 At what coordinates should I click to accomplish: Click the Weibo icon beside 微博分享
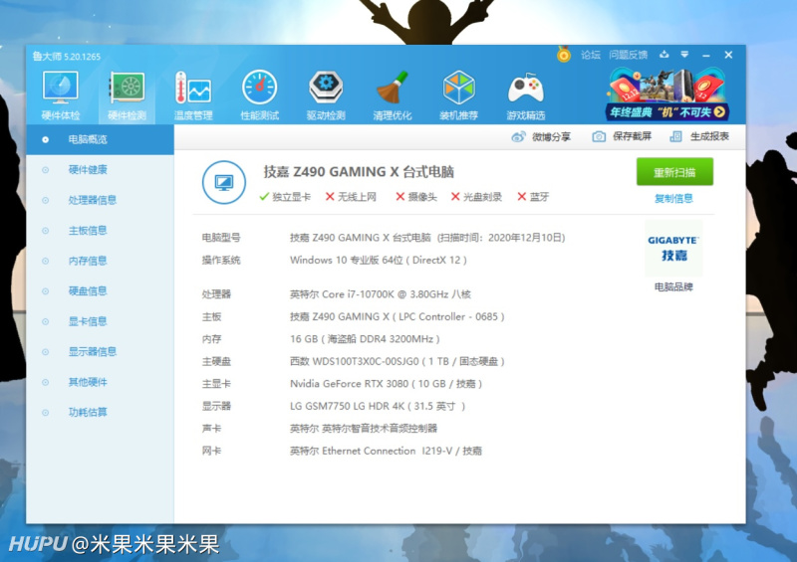pos(518,136)
